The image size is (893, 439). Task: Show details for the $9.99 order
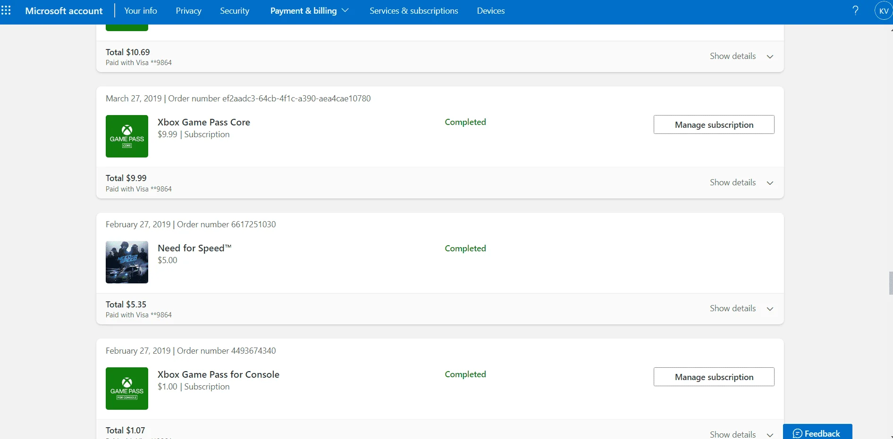pyautogui.click(x=741, y=182)
